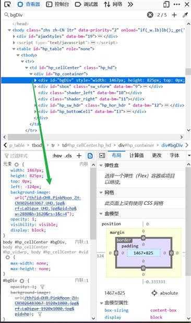
Task: Open the 网络 network tab
Action: click(113, 4)
